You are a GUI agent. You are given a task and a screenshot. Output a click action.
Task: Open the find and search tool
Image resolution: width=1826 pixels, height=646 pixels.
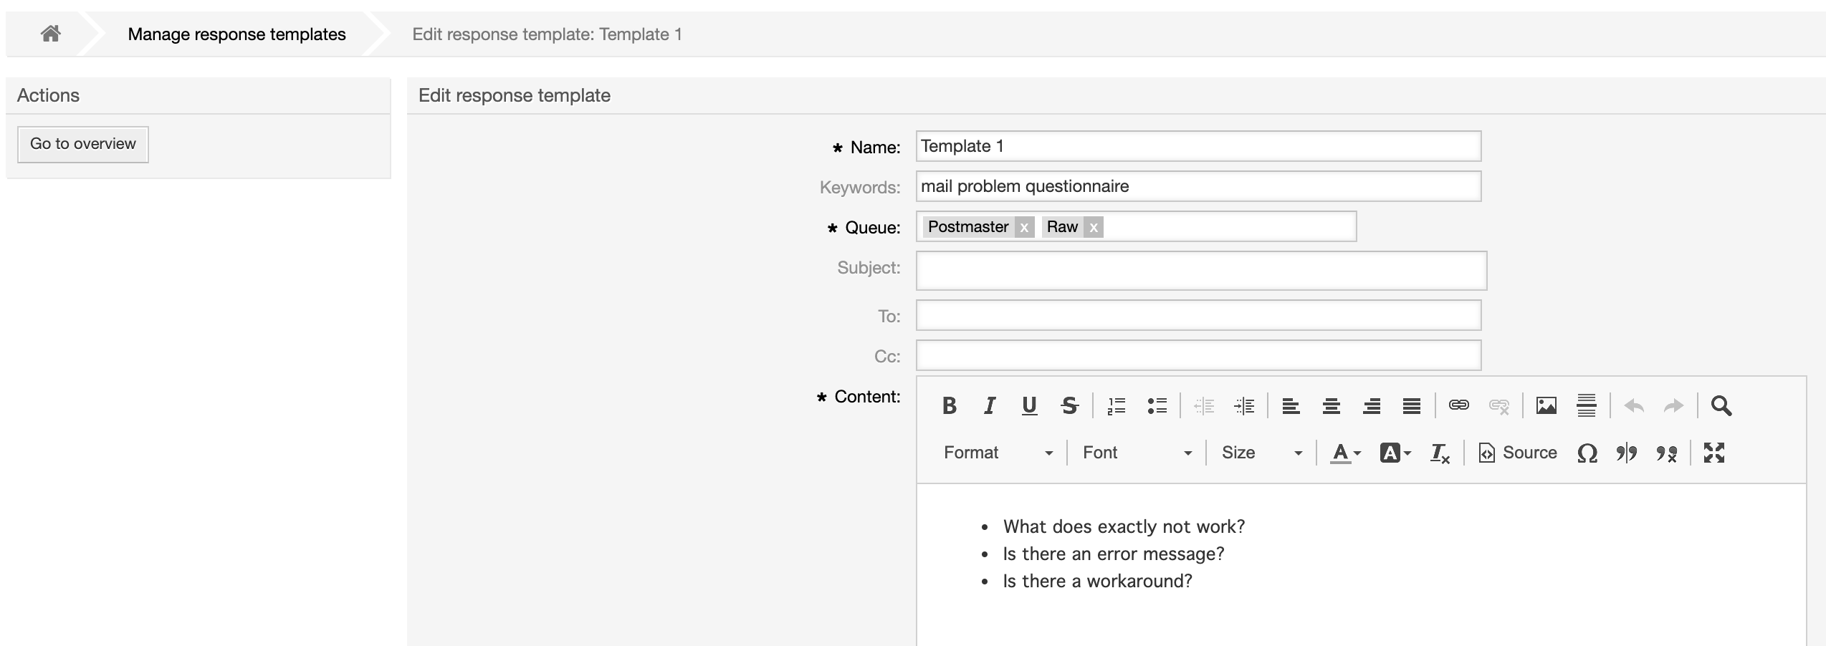click(x=1721, y=406)
